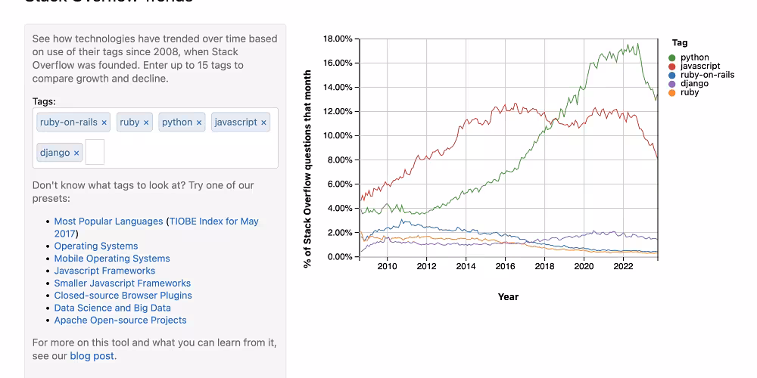757x378 pixels.
Task: Open Closed-source Browser Plugins preset
Action: 123,295
